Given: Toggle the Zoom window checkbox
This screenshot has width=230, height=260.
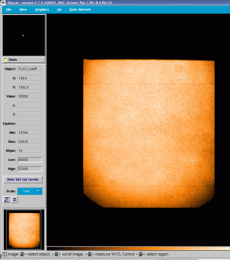Looking at the screenshot, I should 5,60.
